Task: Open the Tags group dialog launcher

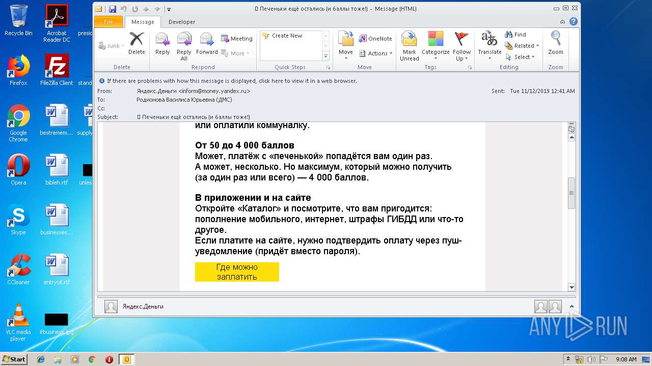Action: (x=470, y=67)
